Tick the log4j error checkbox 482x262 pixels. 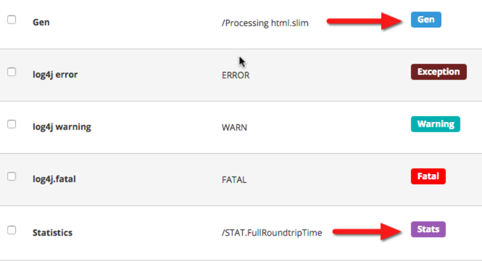12,72
